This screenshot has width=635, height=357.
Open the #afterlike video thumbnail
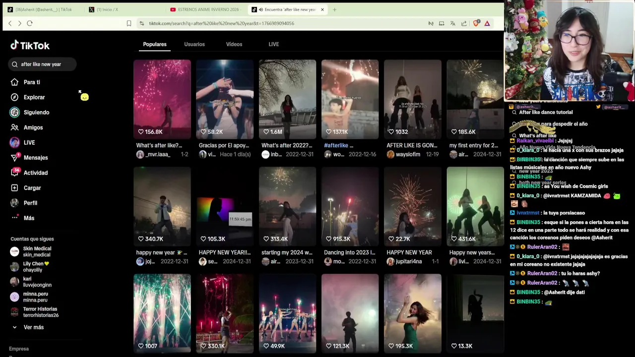(350, 99)
